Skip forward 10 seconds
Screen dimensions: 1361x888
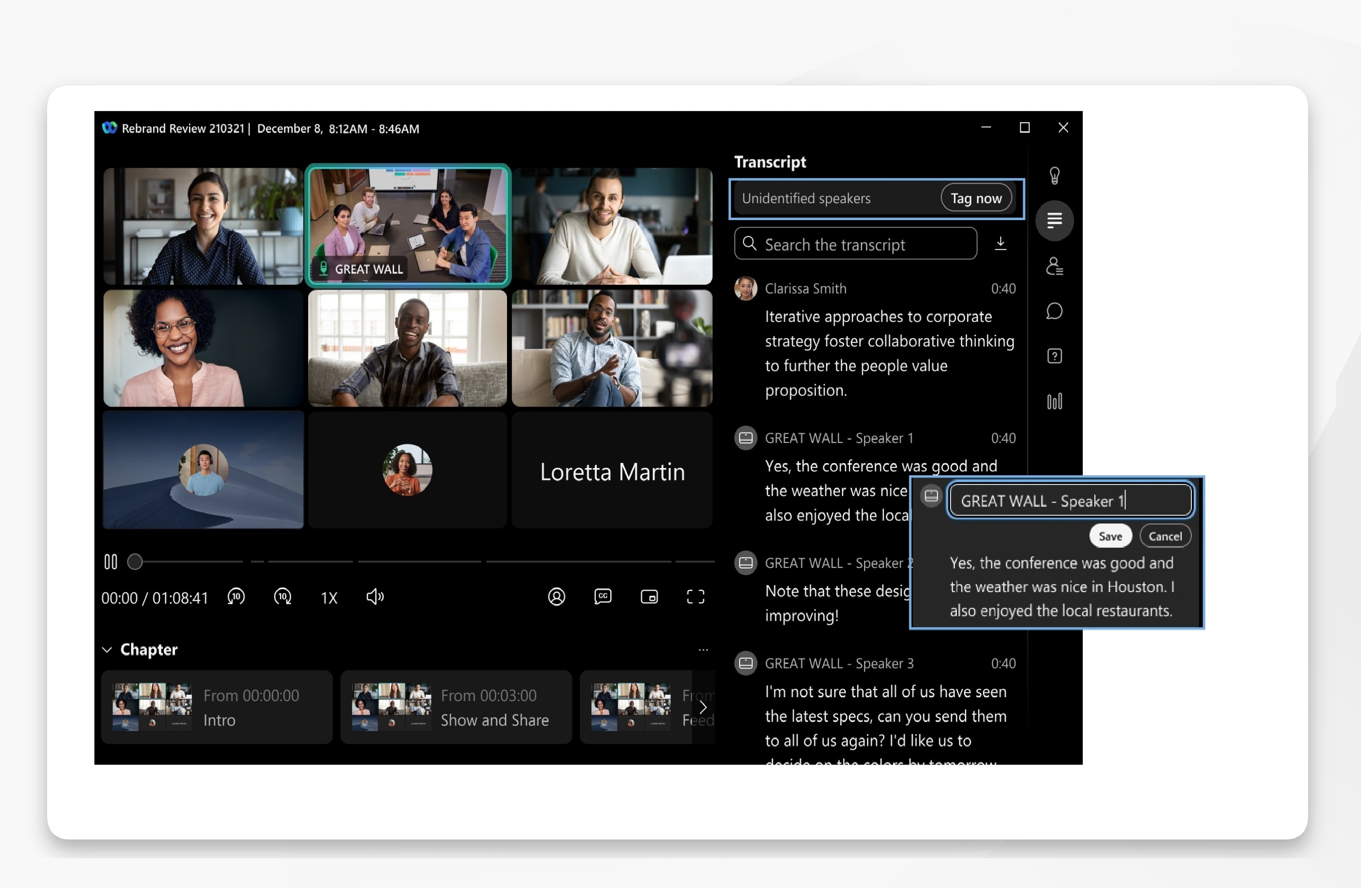tap(283, 597)
